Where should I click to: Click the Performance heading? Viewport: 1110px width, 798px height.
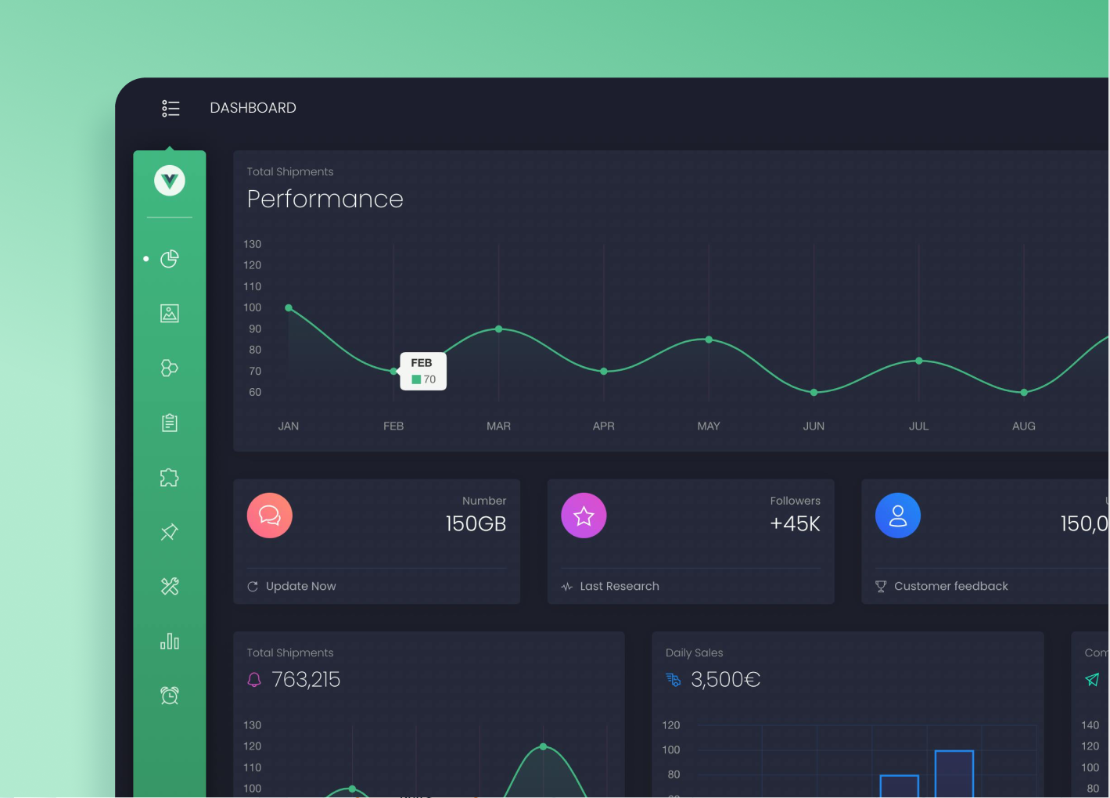tap(325, 199)
